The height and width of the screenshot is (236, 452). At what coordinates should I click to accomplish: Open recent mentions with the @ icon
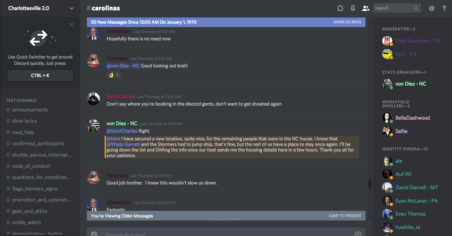pos(432,8)
